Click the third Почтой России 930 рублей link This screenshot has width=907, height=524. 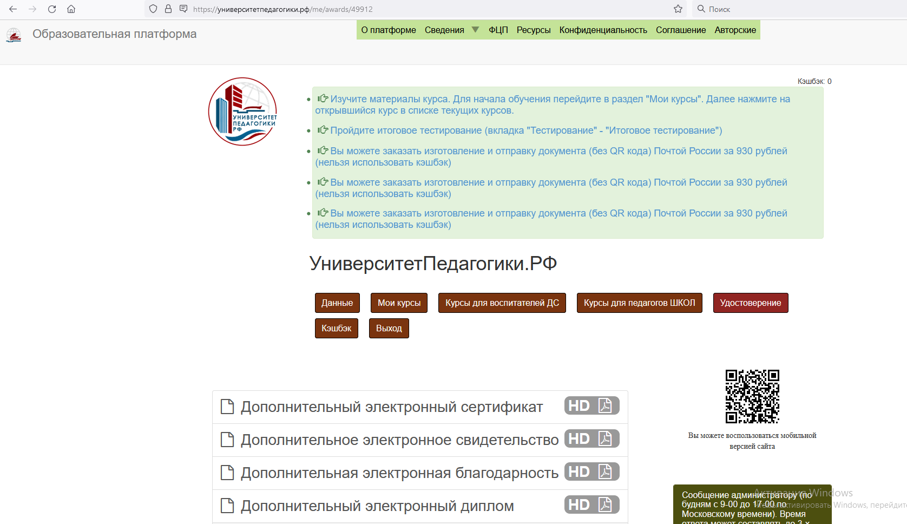click(551, 219)
